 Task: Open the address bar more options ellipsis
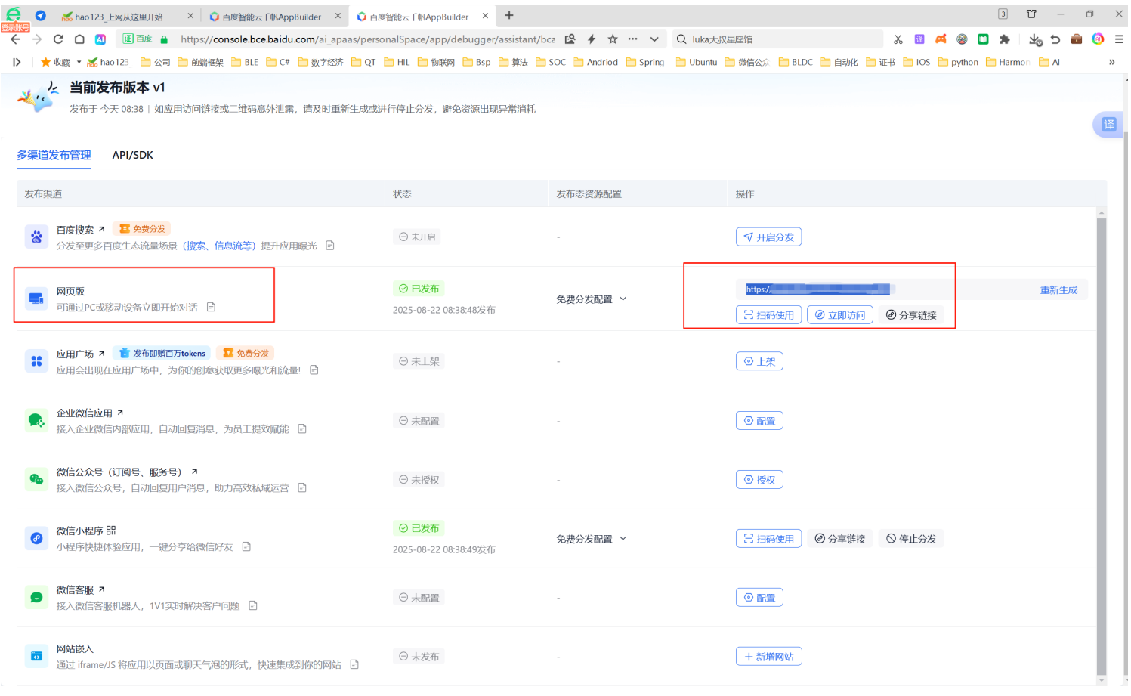633,39
